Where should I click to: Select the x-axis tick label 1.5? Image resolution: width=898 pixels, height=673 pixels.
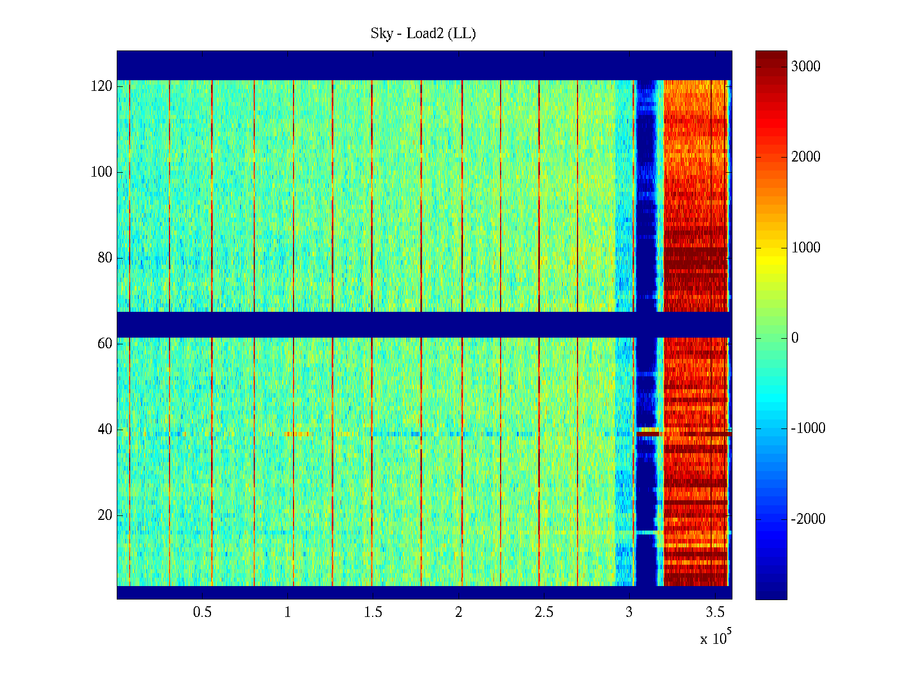click(x=373, y=612)
